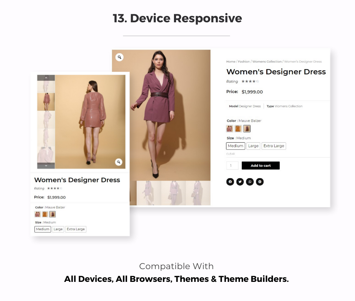The width and height of the screenshot is (355, 301).
Task: Share product on Pinterest
Action: pos(260,182)
